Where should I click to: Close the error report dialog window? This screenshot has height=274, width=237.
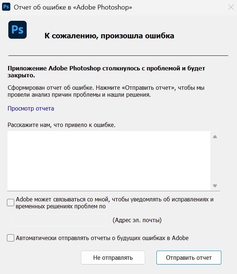click(230, 7)
